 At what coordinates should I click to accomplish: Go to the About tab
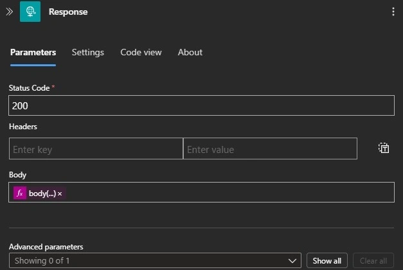190,53
